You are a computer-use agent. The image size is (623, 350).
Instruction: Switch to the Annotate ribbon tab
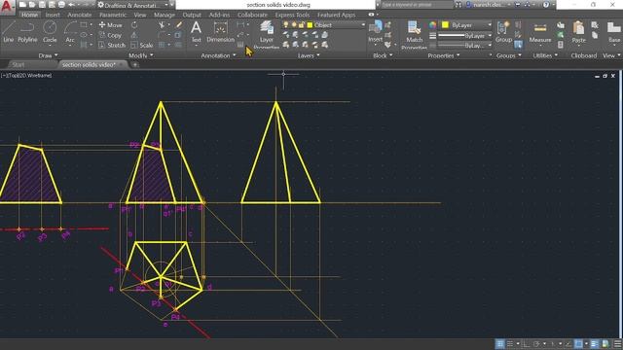[80, 15]
